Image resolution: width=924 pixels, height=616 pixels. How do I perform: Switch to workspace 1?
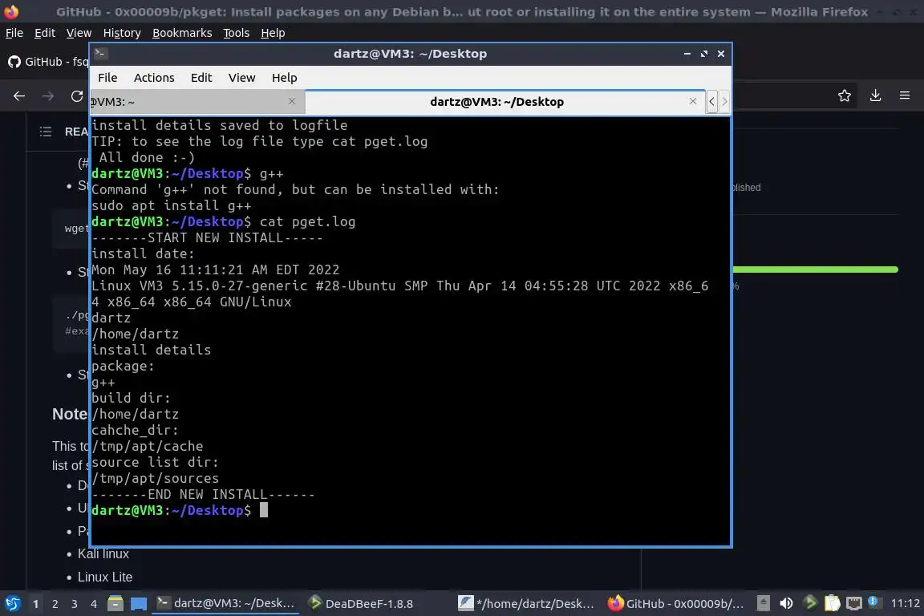[x=36, y=604]
